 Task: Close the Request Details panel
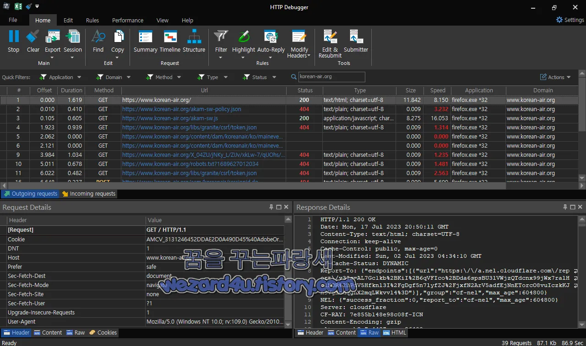286,207
